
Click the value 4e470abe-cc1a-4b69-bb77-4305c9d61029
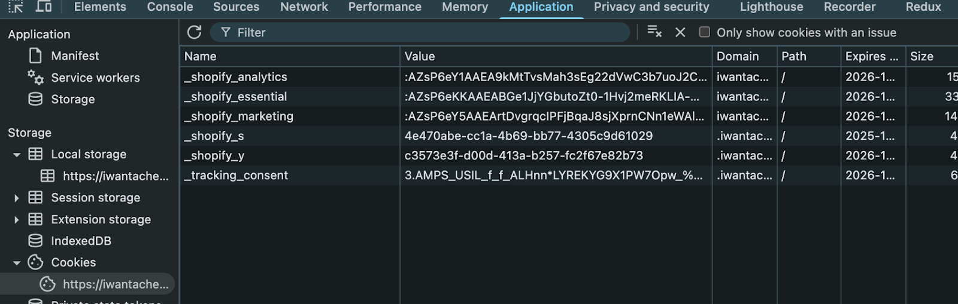point(529,136)
